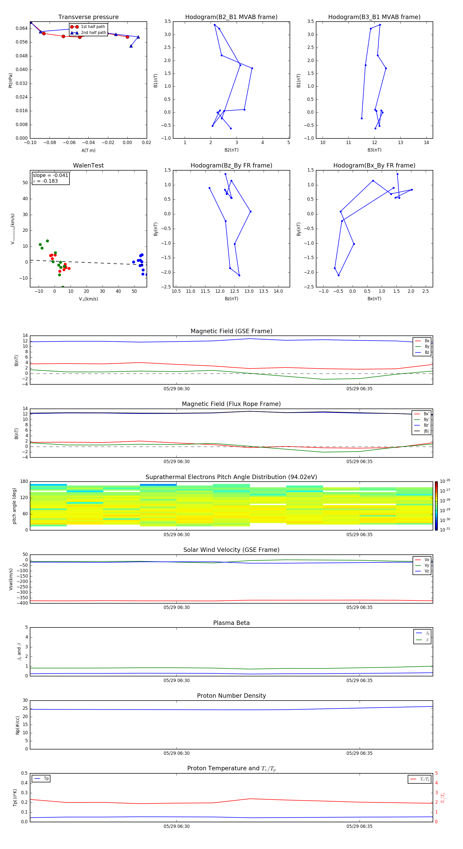Click the Suprathermal Electrons Pitch Angle title
The image size is (463, 849).
pyautogui.click(x=231, y=477)
